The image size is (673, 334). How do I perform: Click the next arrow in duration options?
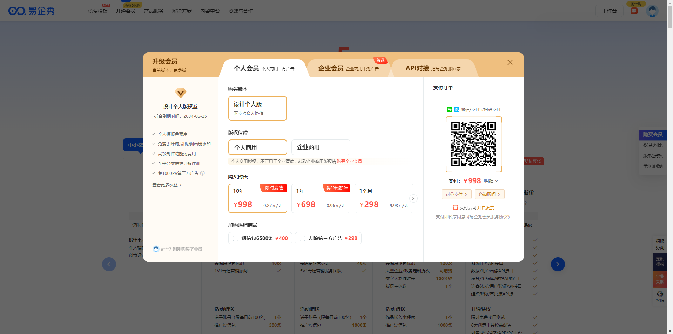coord(413,198)
